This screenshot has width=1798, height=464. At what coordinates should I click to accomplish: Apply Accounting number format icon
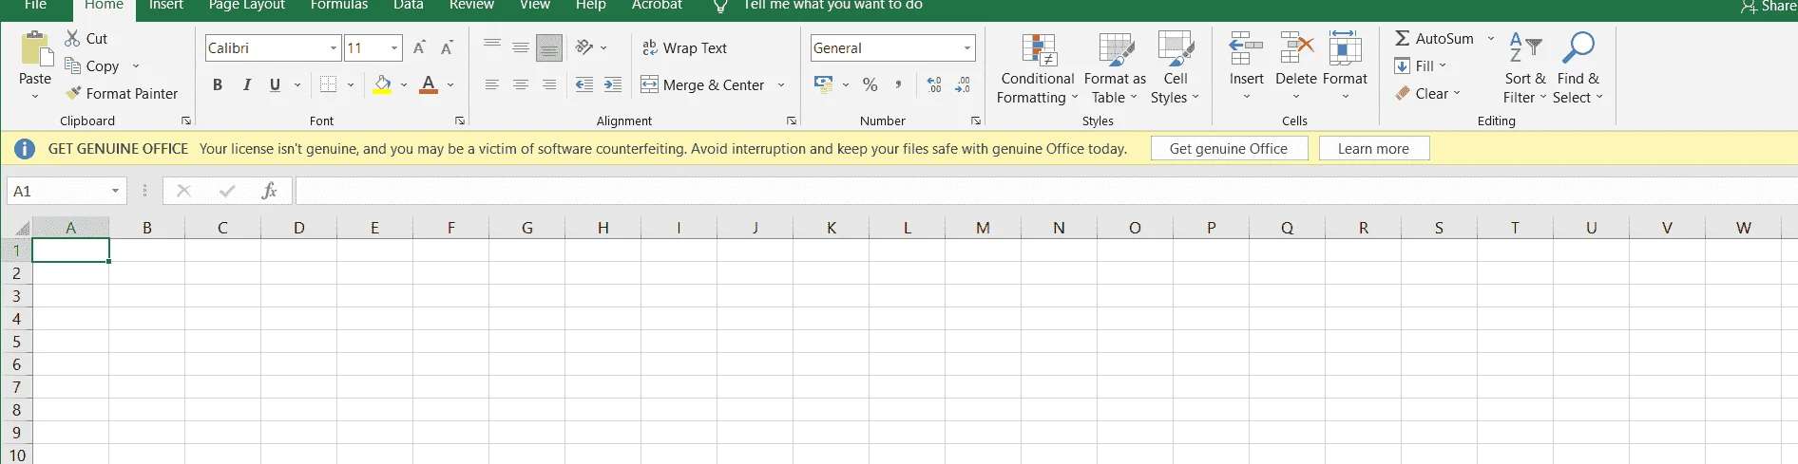tap(824, 84)
